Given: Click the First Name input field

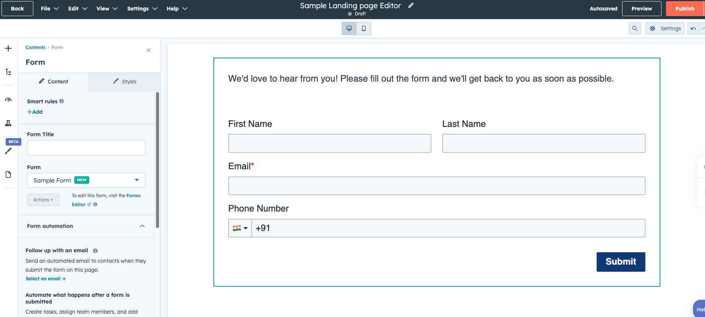Looking at the screenshot, I should [330, 143].
